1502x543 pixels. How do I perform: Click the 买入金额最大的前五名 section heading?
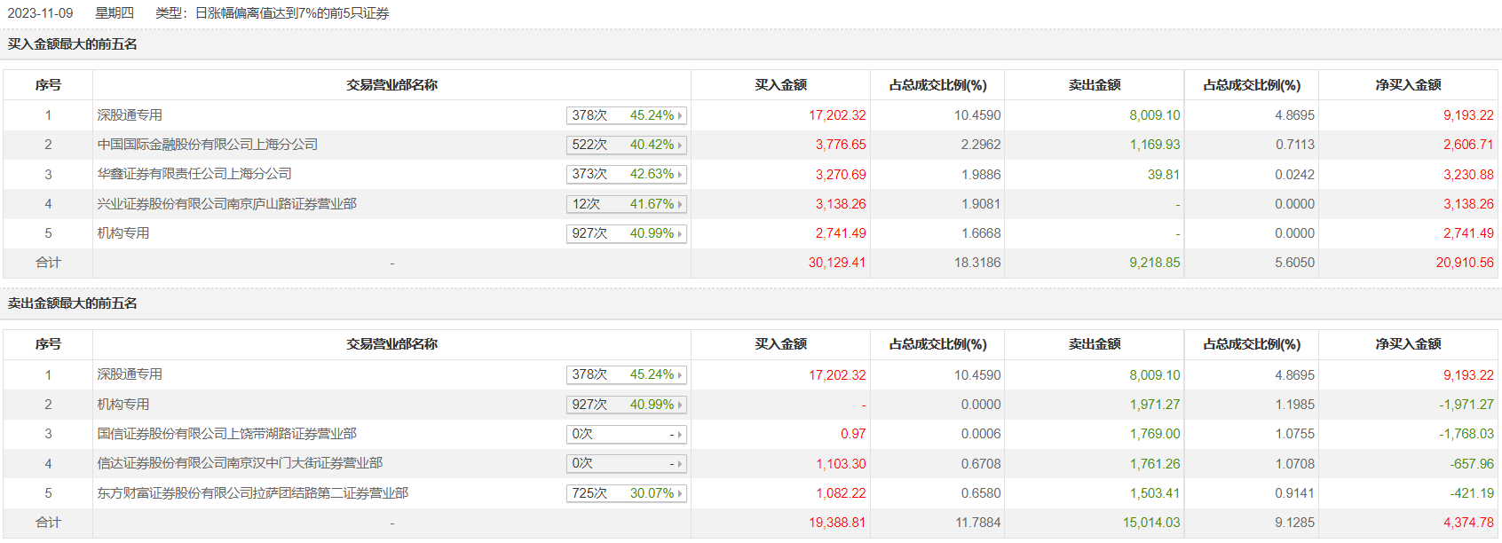point(73,44)
